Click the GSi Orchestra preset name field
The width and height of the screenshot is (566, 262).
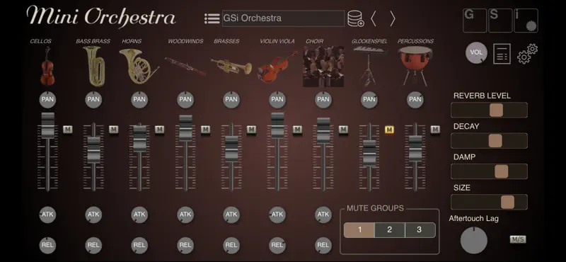point(283,18)
